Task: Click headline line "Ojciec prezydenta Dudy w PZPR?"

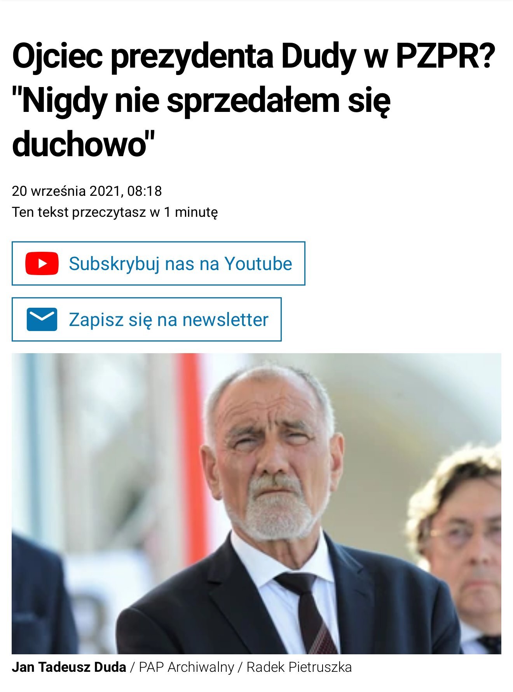Action: pyautogui.click(x=255, y=57)
